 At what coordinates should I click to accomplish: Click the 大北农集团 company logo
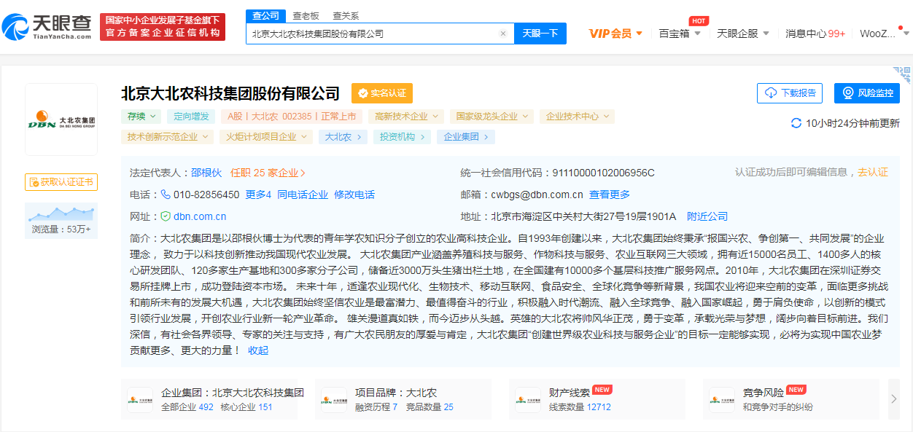[x=61, y=119]
